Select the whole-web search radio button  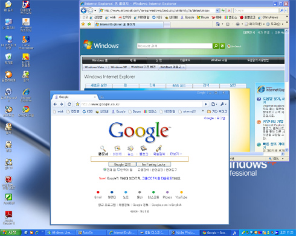(105, 170)
